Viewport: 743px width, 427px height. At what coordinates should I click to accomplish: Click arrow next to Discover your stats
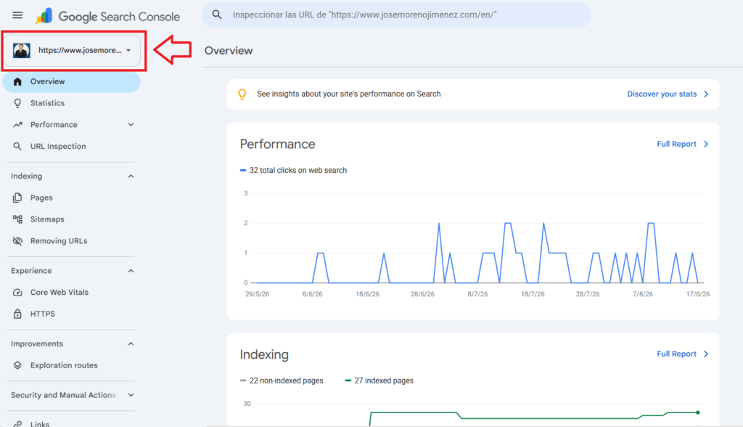(706, 94)
